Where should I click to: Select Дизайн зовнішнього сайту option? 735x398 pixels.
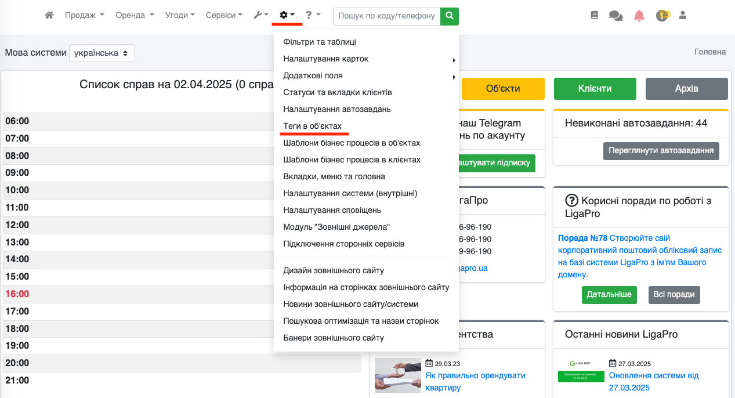point(334,270)
